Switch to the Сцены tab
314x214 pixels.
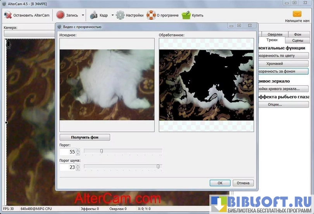[298, 40]
